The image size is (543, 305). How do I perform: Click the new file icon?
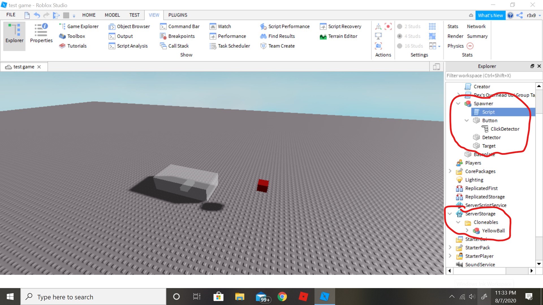[27, 15]
